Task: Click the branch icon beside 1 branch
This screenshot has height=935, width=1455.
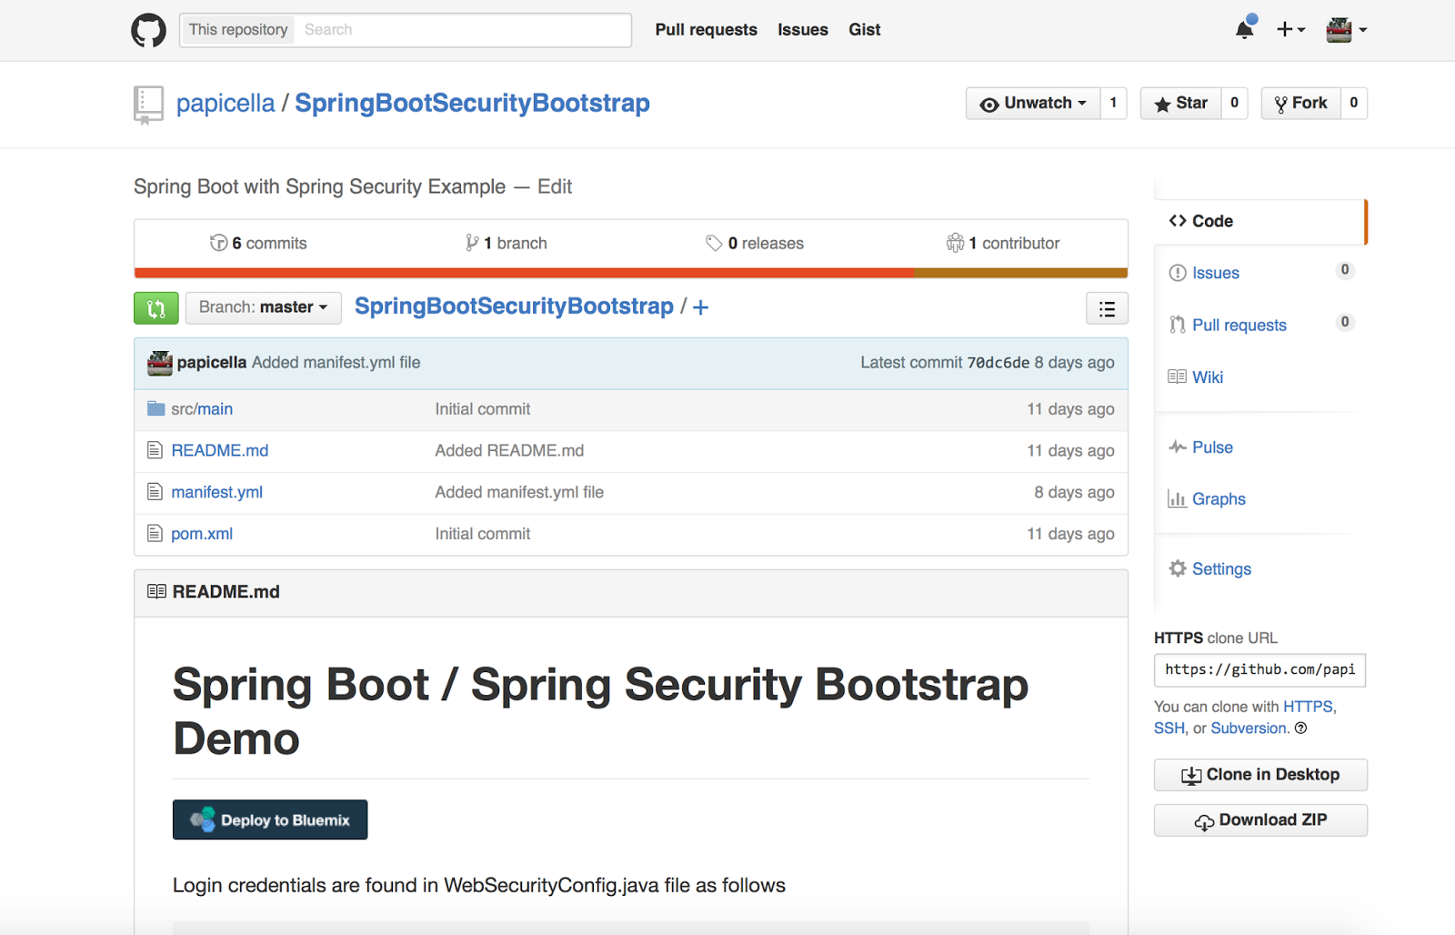Action: click(x=472, y=243)
